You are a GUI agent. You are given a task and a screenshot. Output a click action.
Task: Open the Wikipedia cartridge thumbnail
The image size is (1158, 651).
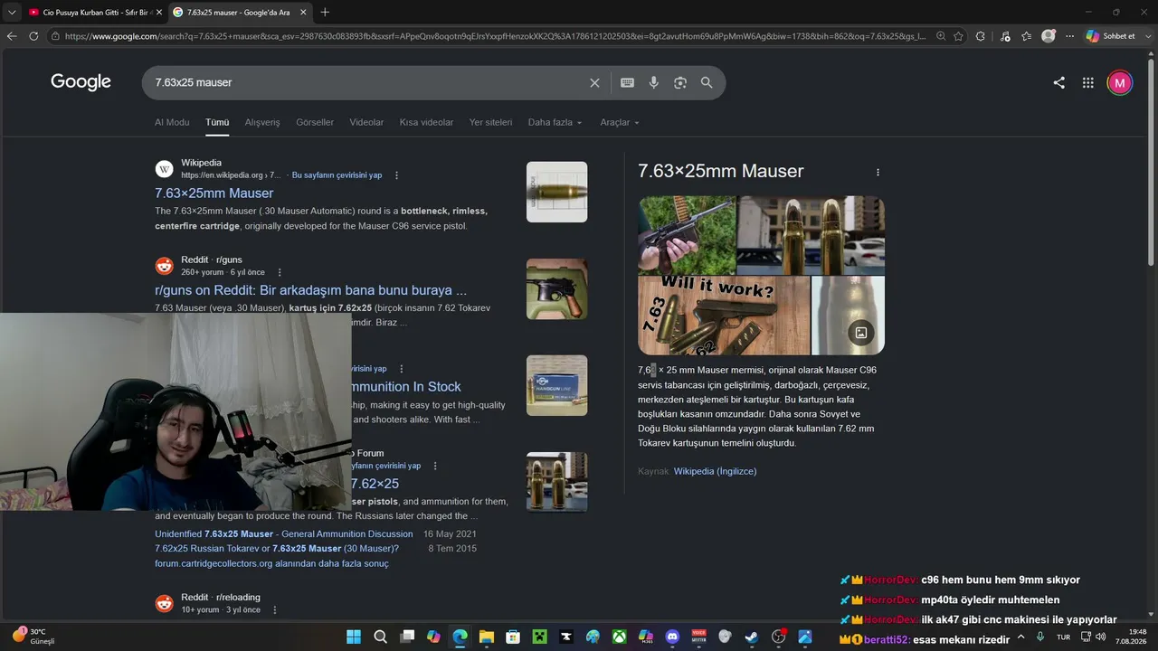click(x=556, y=192)
